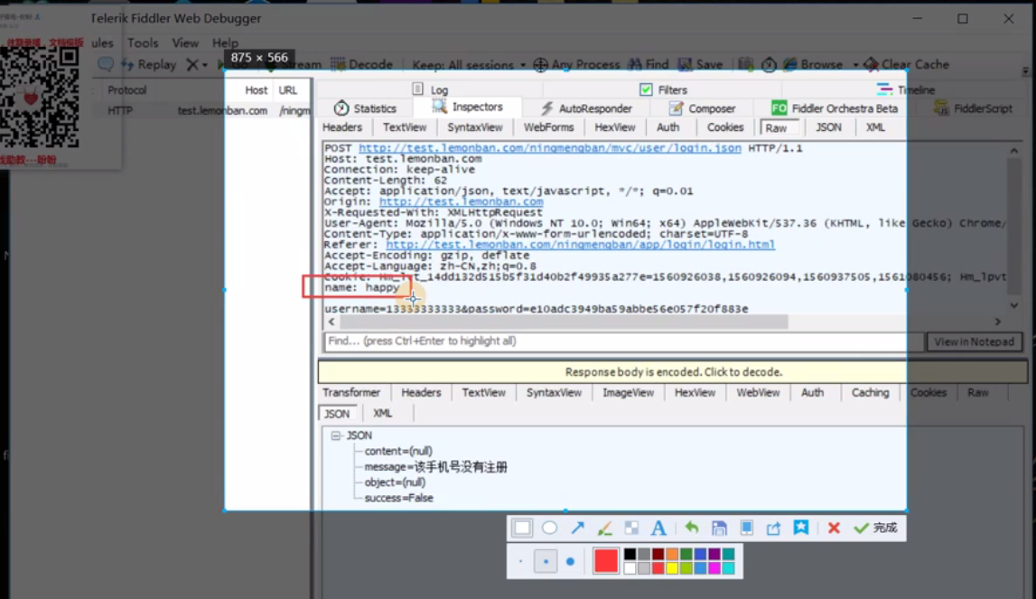Switch request view to JSON tab

(x=828, y=127)
